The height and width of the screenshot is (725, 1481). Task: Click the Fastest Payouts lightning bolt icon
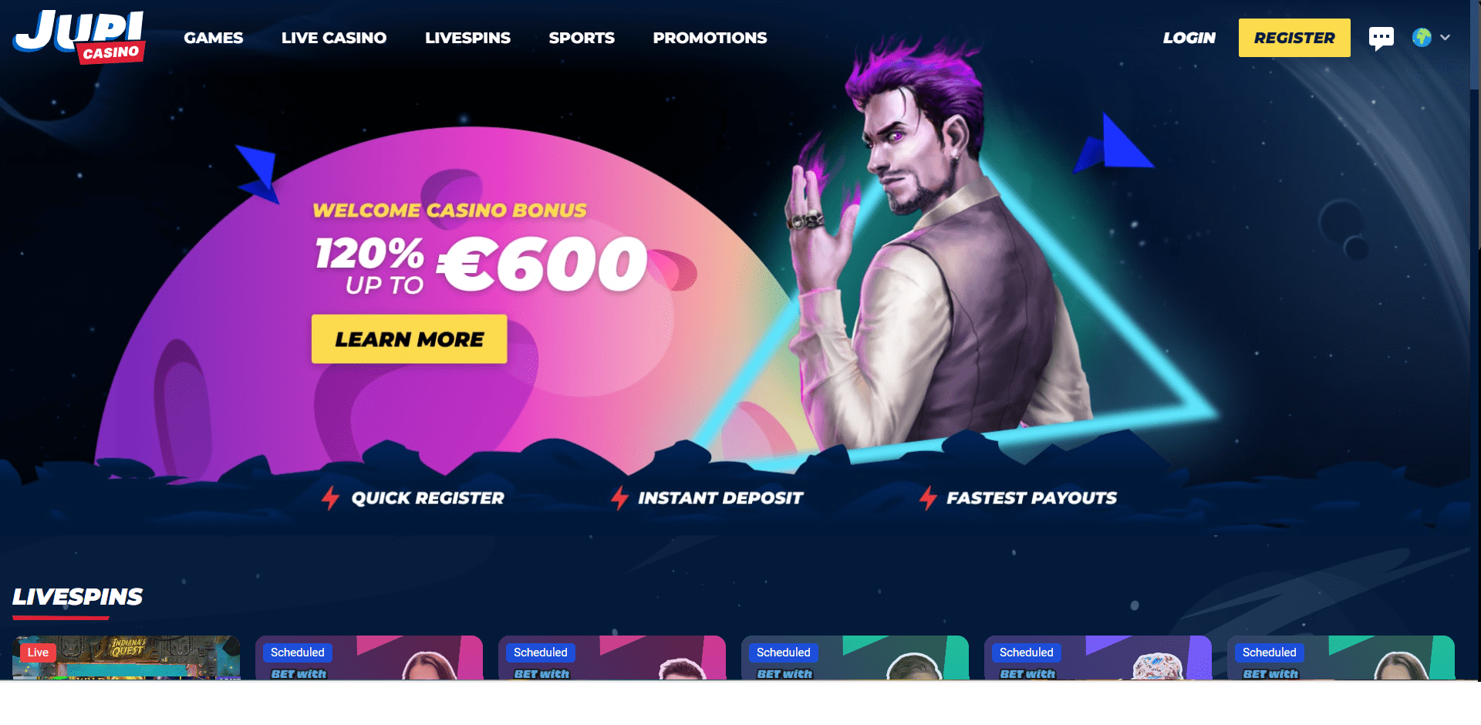[928, 498]
